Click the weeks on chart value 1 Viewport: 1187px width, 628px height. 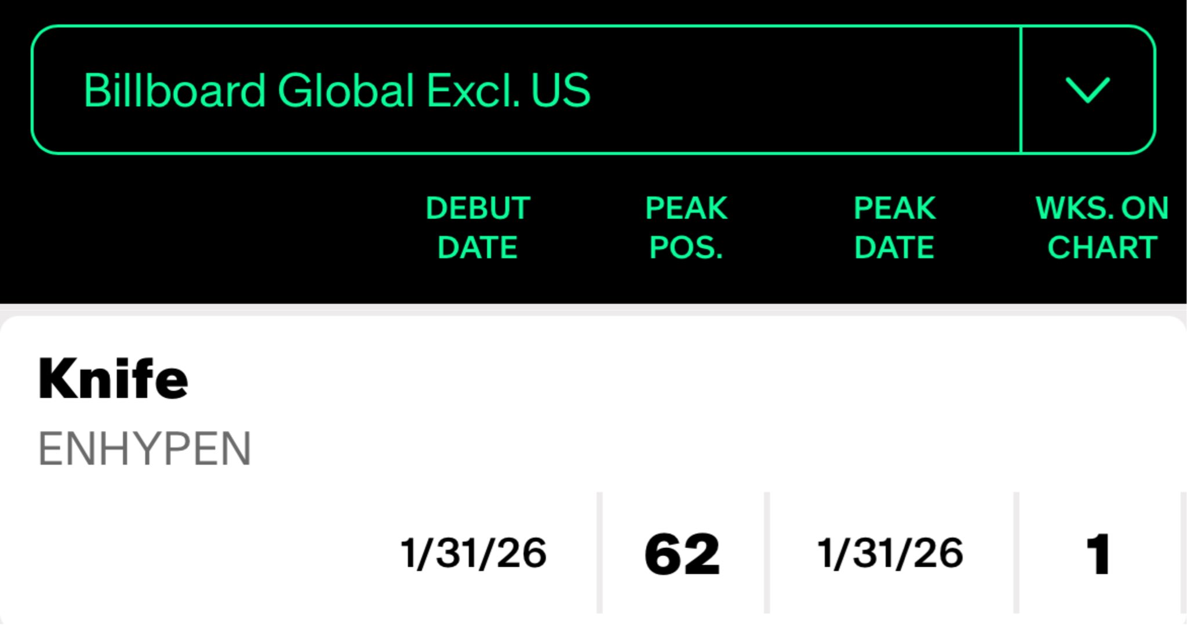click(1098, 554)
